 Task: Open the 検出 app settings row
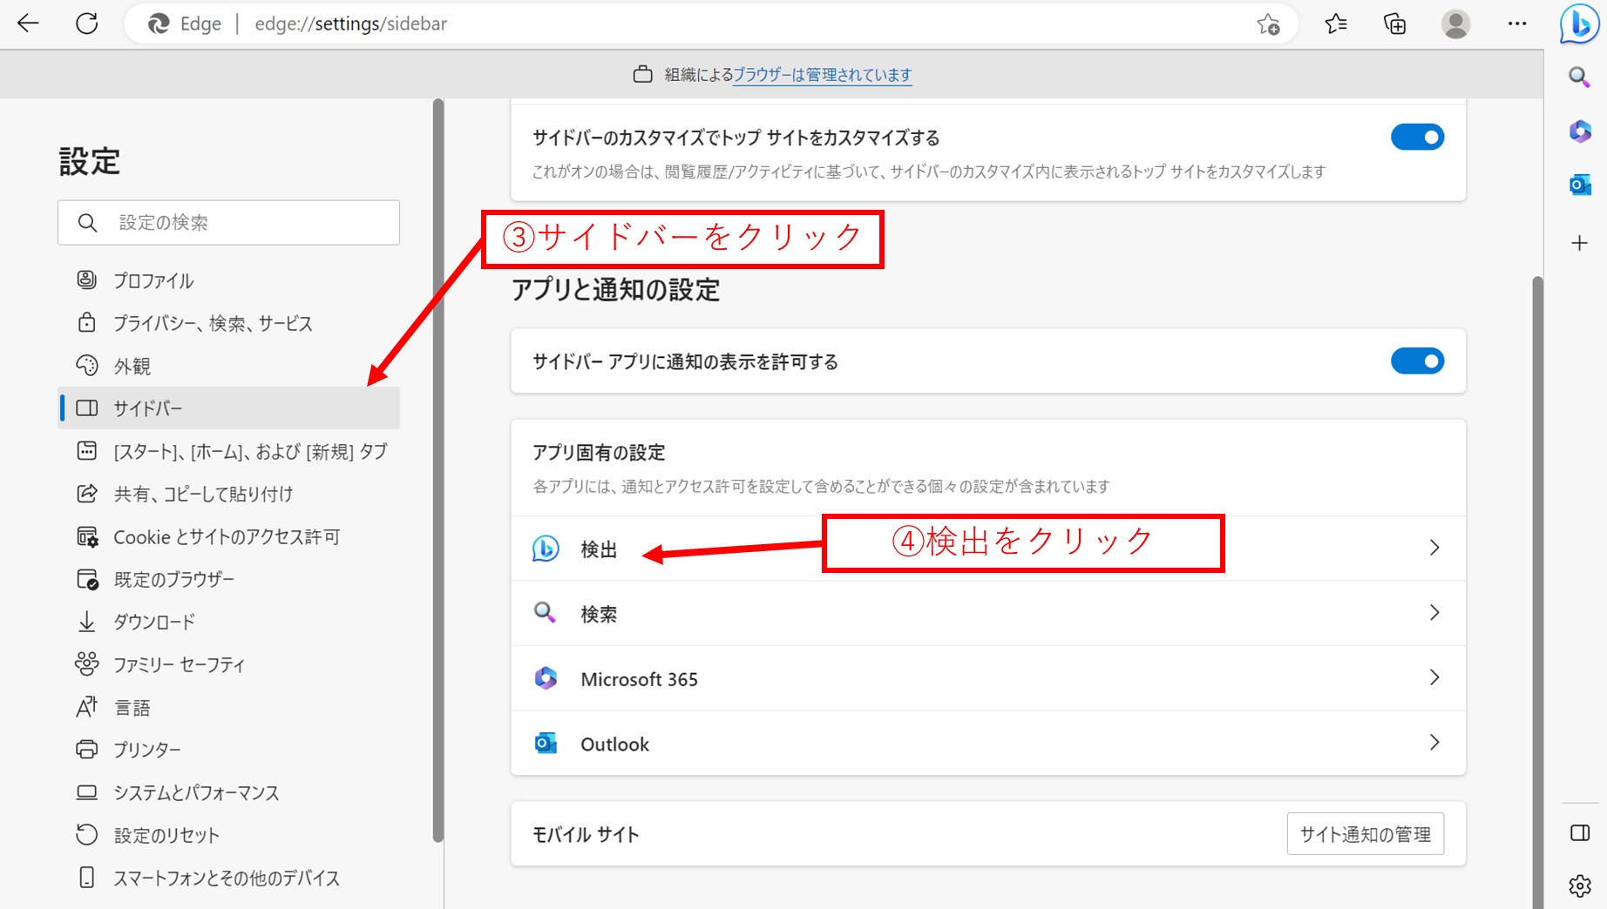tap(988, 549)
